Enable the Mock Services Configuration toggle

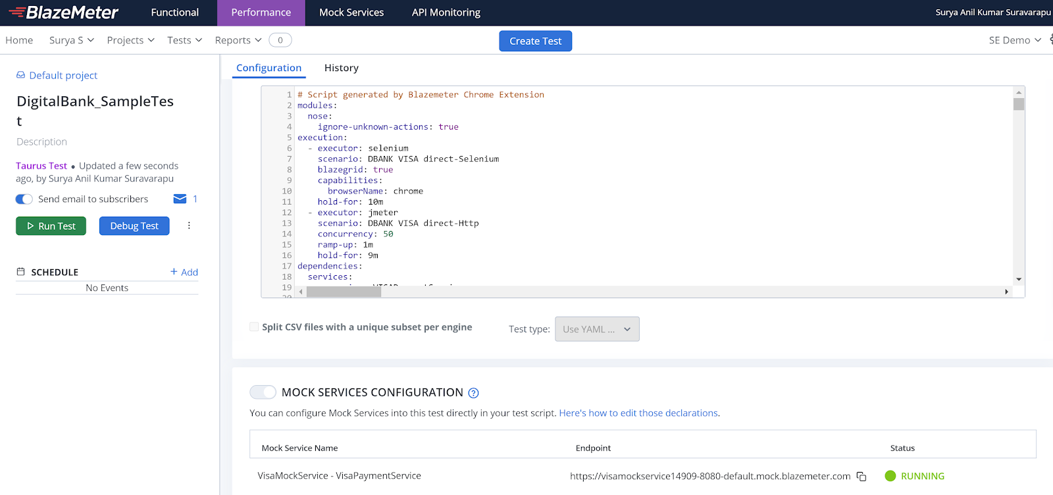[x=263, y=392]
